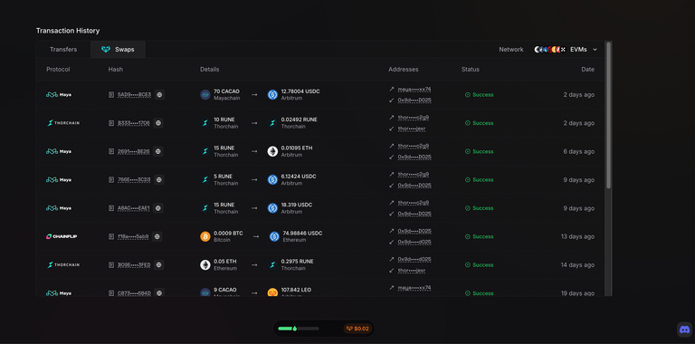Switch to the Transfers tab
Screen dimensions: 695x344
click(x=63, y=50)
